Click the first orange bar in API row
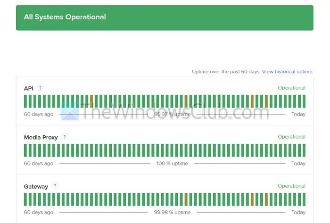 tap(91, 101)
